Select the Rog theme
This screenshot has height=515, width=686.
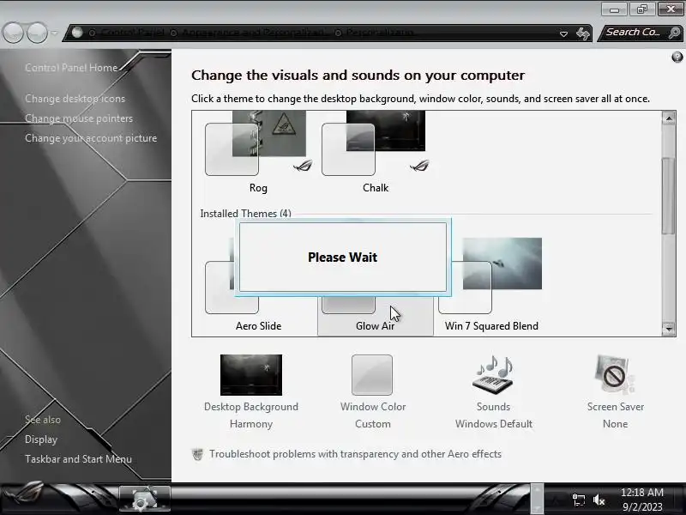tap(258, 154)
